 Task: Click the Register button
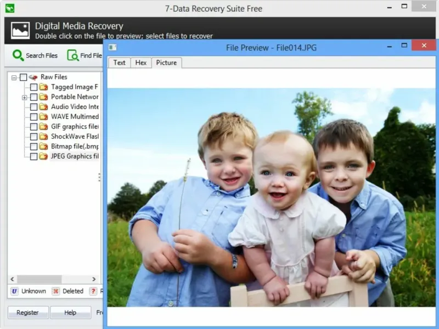(28, 313)
